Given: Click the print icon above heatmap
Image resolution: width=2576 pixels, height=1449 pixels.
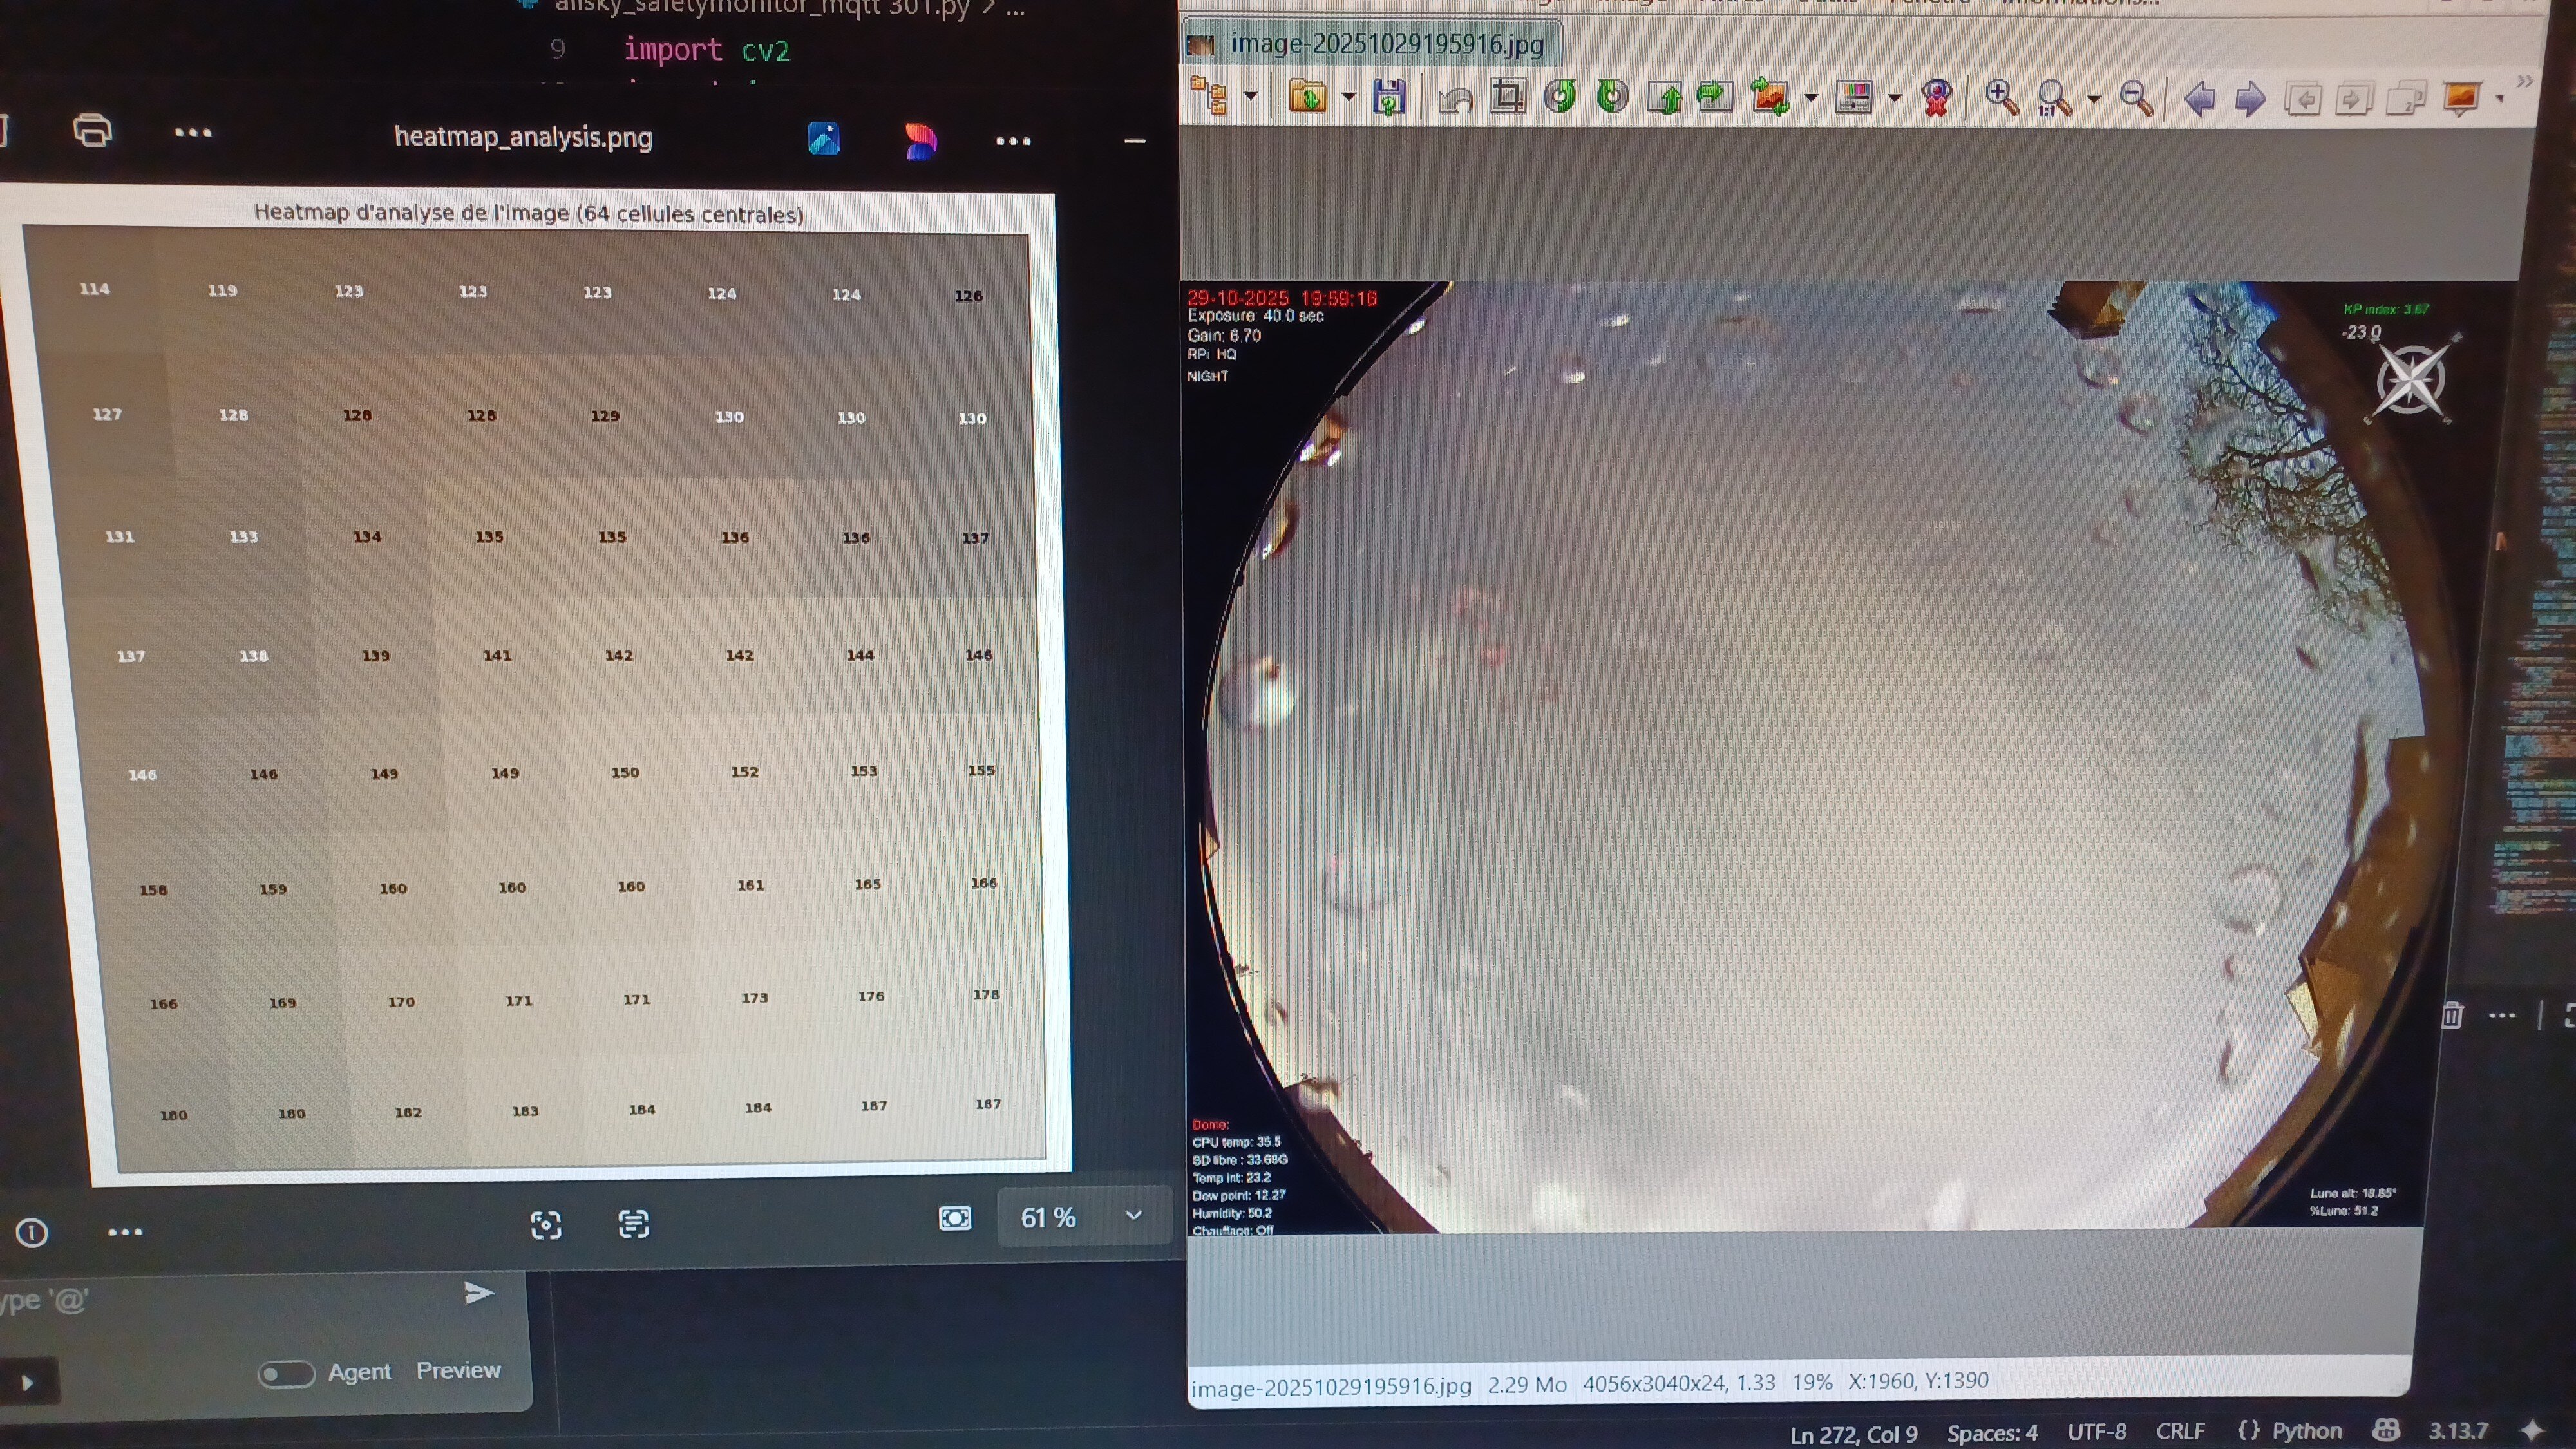Looking at the screenshot, I should click(92, 131).
